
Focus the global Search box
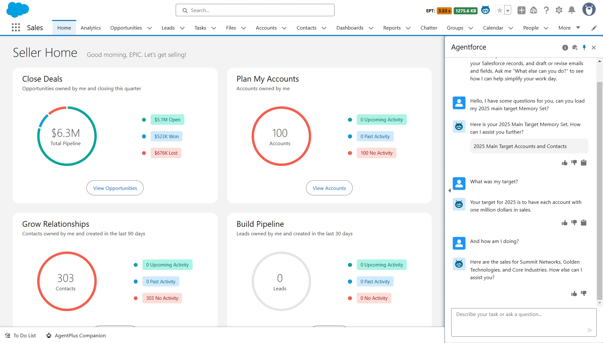(255, 10)
